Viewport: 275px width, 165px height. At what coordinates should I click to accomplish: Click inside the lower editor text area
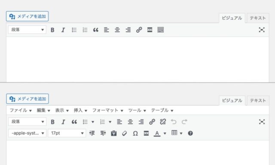[x=137, y=153]
